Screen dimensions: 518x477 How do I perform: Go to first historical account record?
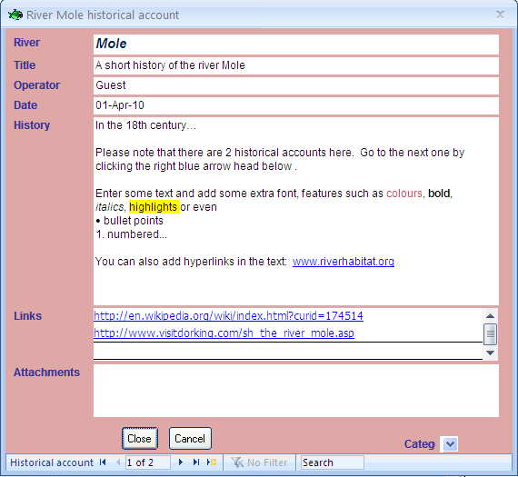103,462
